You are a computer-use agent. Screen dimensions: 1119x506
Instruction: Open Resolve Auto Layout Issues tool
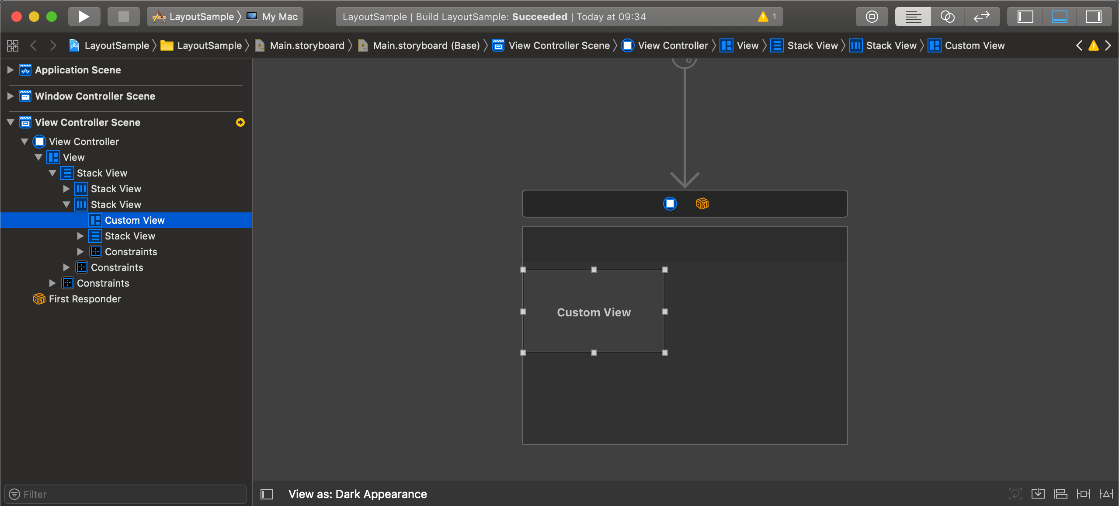pos(1107,494)
